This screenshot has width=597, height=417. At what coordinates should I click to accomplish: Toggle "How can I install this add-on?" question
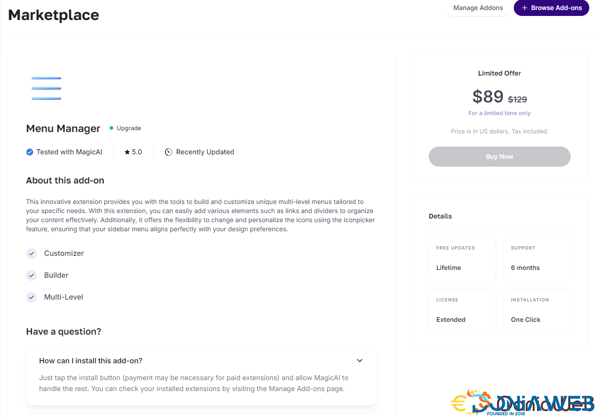[x=91, y=361]
